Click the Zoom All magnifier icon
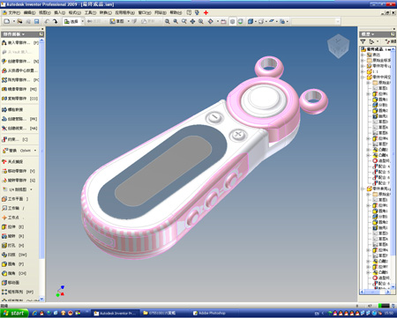The width and height of the screenshot is (397, 318). click(x=167, y=21)
